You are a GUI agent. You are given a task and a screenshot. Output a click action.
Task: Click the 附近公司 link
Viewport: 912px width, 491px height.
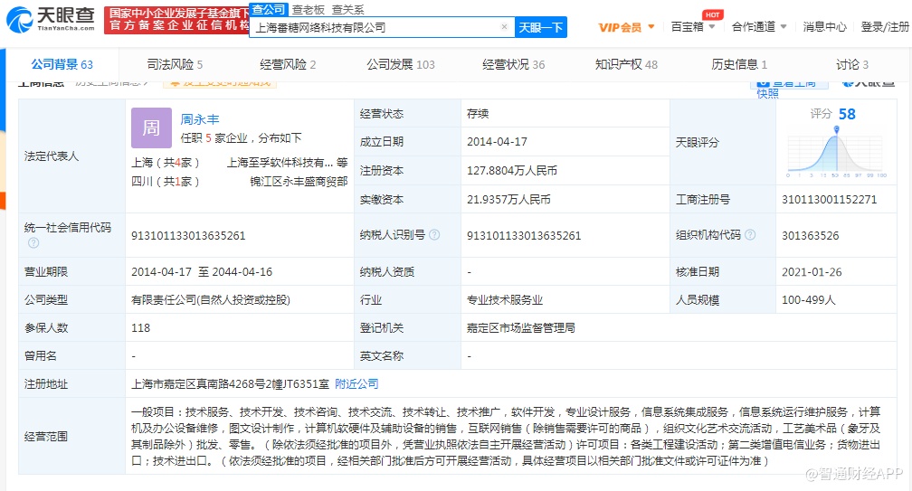pyautogui.click(x=356, y=383)
